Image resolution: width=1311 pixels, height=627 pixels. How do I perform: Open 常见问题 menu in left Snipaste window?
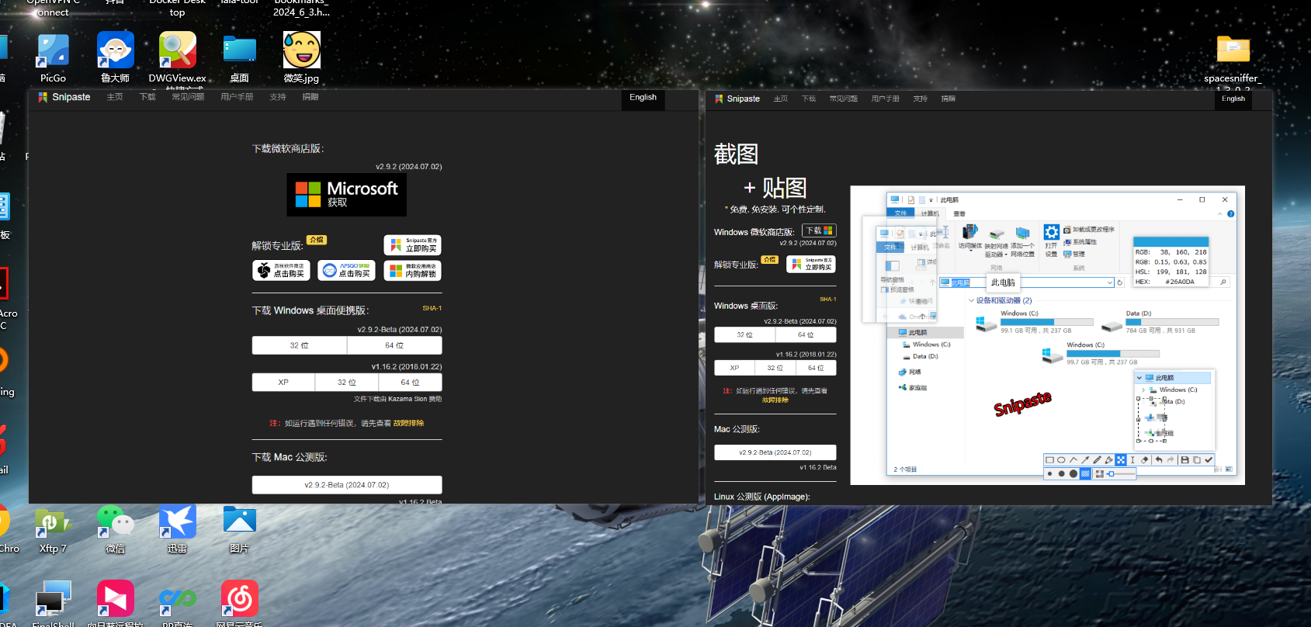(188, 97)
